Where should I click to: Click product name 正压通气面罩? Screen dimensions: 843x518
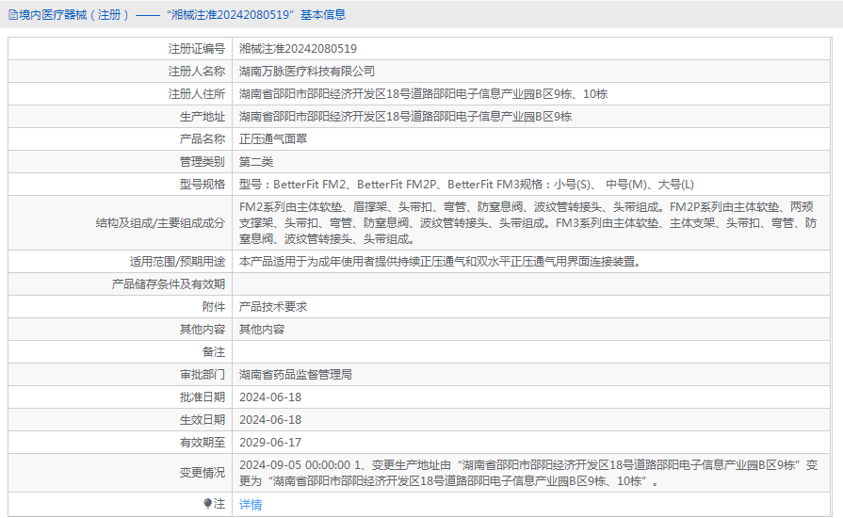point(273,139)
